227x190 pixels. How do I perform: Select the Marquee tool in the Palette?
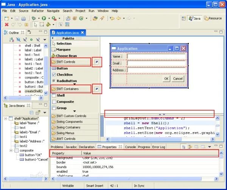(x=64, y=49)
